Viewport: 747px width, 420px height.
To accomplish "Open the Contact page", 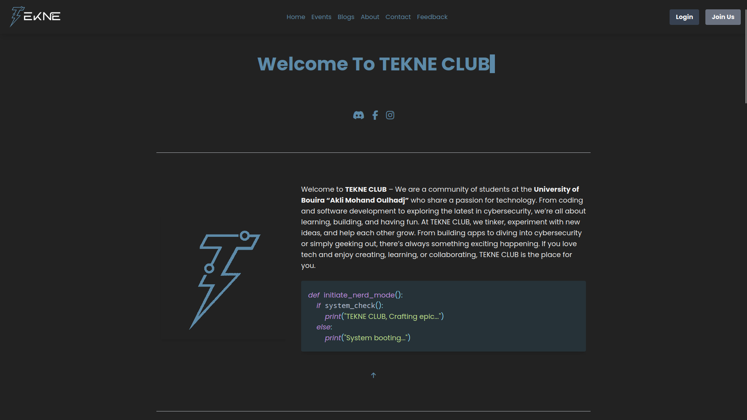I will point(398,17).
